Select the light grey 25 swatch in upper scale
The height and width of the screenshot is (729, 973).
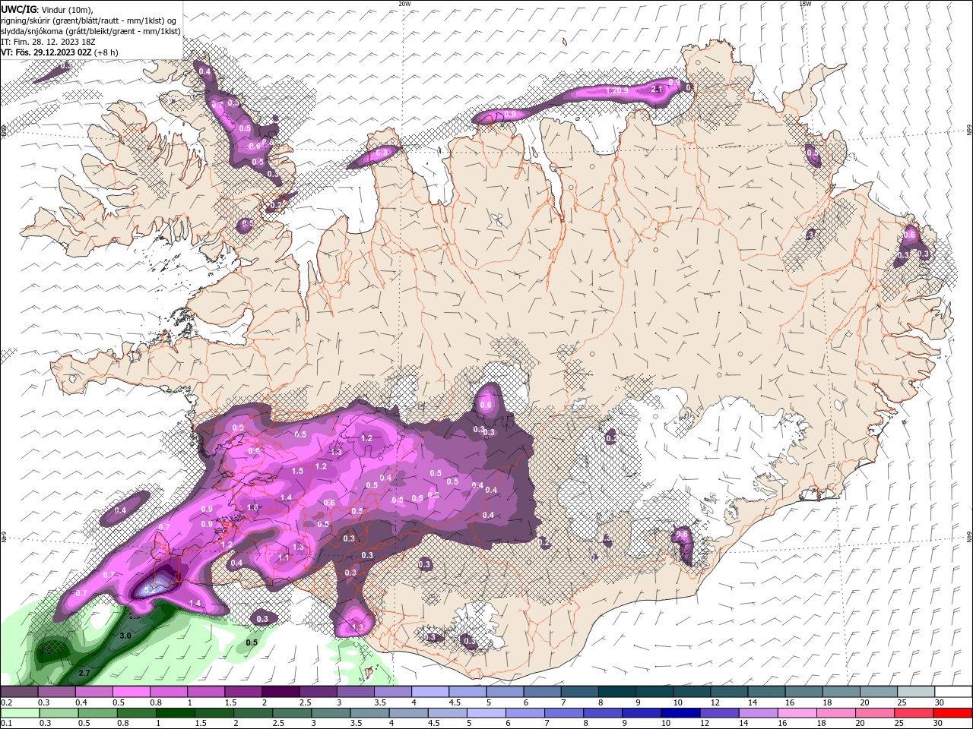coord(916,691)
